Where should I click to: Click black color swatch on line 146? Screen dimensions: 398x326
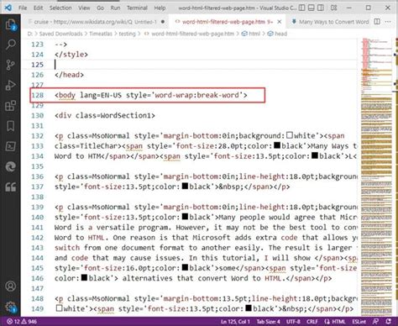pos(84,277)
